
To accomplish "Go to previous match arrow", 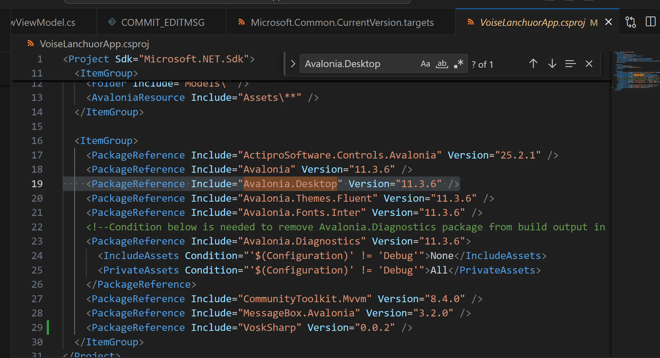I will (x=533, y=64).
